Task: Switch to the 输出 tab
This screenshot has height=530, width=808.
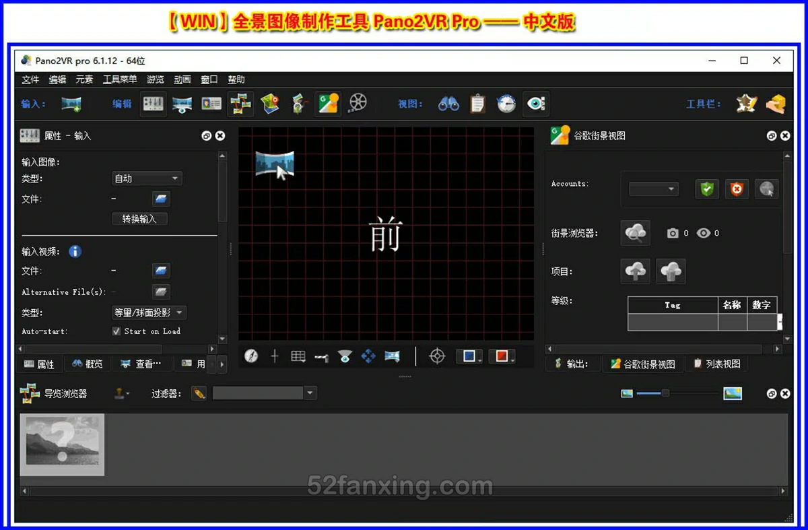Action: [x=573, y=364]
